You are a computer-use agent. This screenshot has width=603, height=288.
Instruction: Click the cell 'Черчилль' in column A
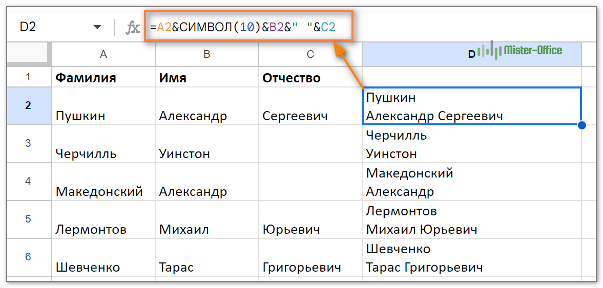103,144
